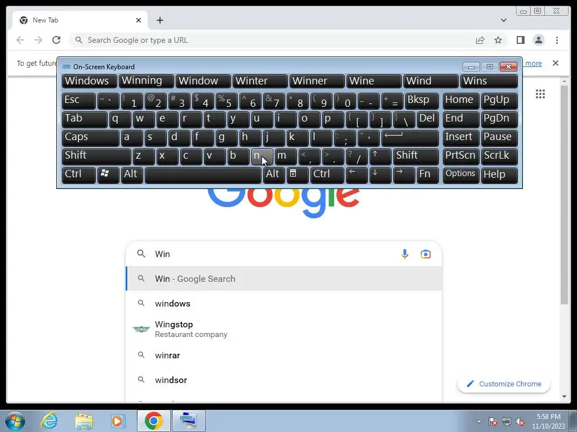Open the Chrome profile avatar

click(538, 40)
